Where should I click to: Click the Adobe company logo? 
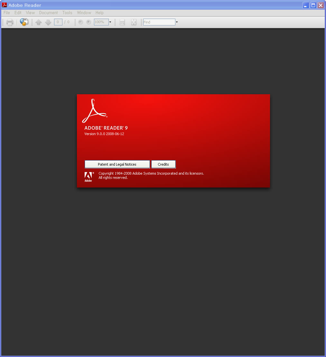[x=89, y=177]
